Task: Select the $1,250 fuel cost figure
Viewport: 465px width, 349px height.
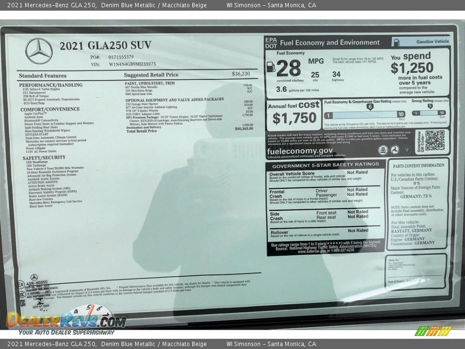Action: tap(412, 68)
